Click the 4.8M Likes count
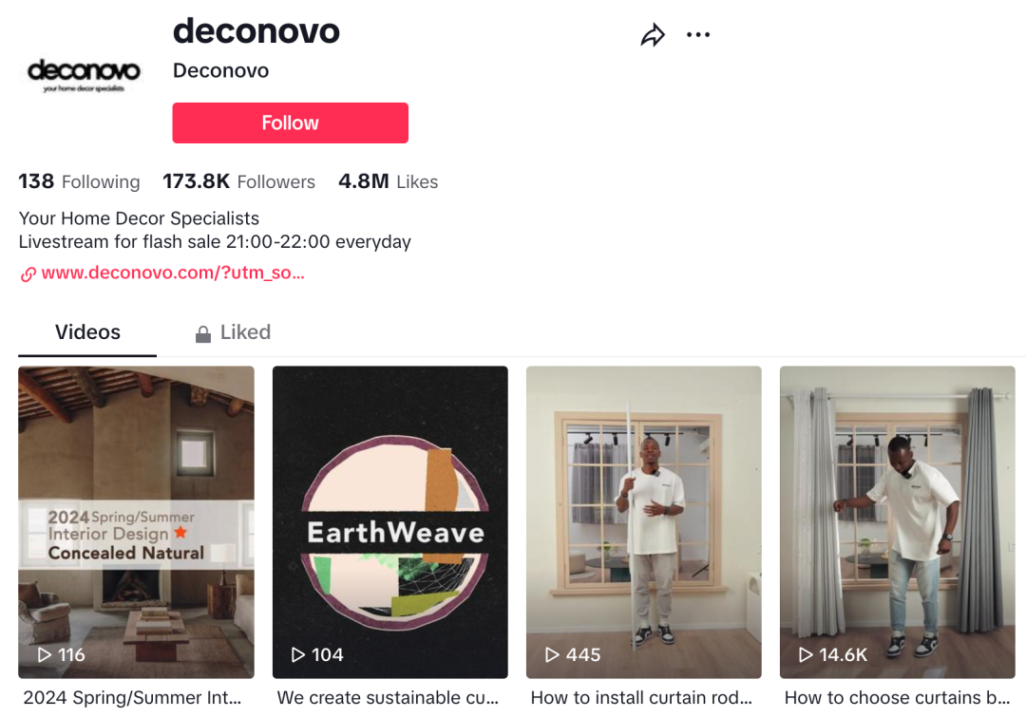The image size is (1026, 717). [x=388, y=181]
